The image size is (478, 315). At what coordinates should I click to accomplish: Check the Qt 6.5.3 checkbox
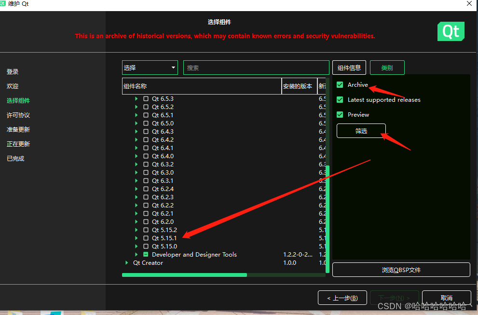[146, 99]
